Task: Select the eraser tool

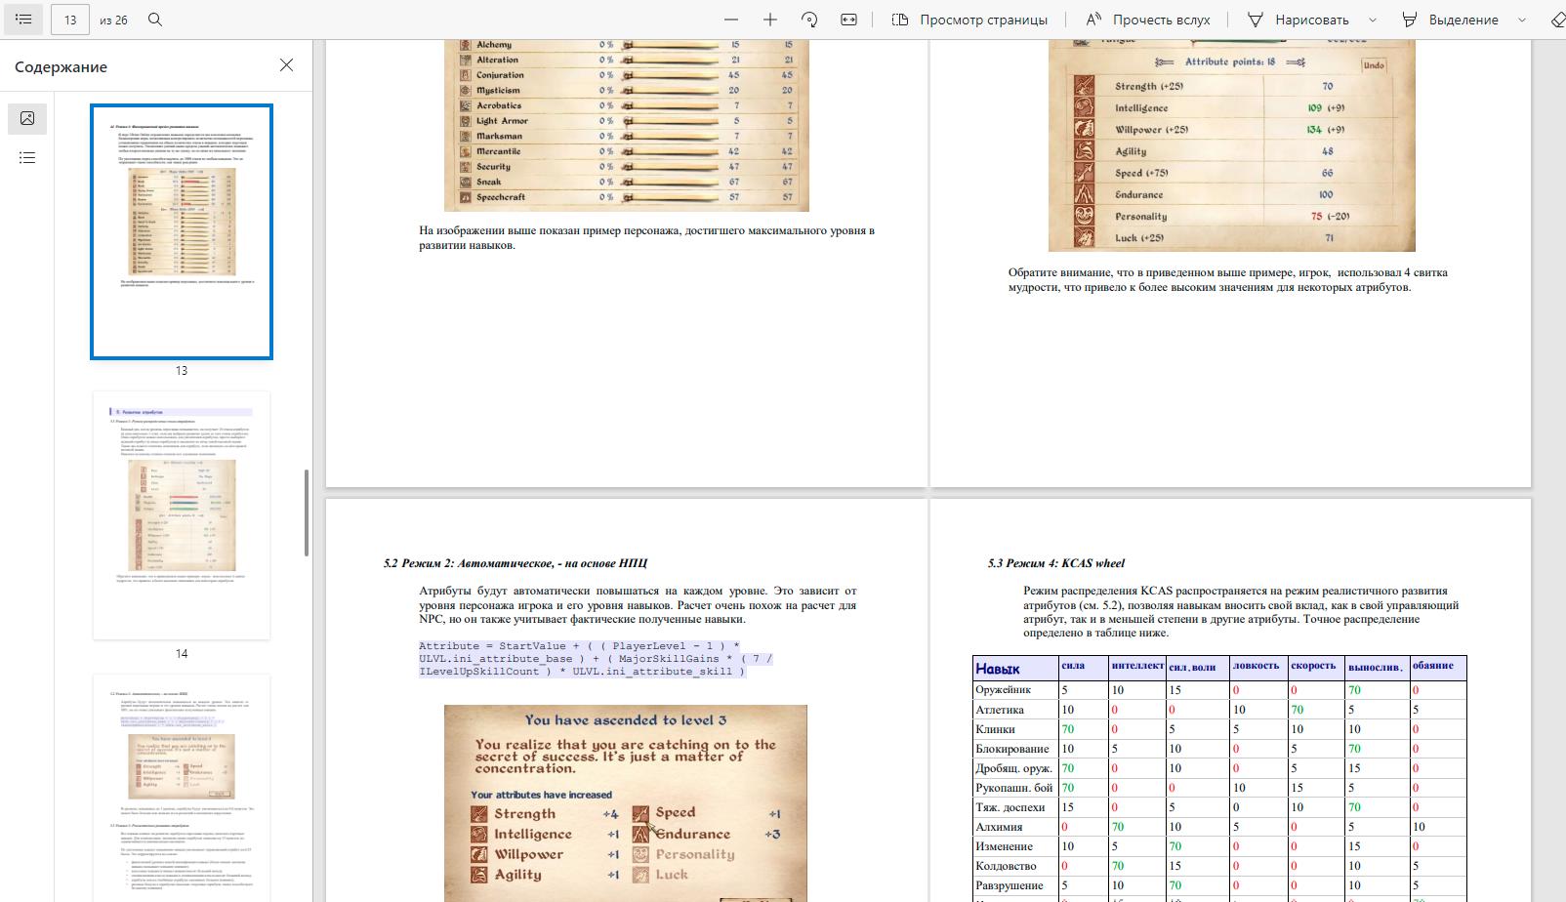Action: tap(1557, 20)
